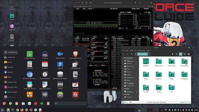Open Google Chrome from the taskbar
The height and width of the screenshot is (112, 199).
pos(17,110)
